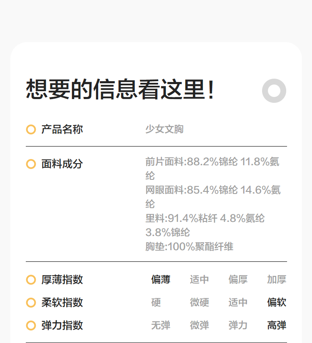312x343 pixels.
Task: Click the 少女文胸 product name text
Action: pyautogui.click(x=164, y=129)
